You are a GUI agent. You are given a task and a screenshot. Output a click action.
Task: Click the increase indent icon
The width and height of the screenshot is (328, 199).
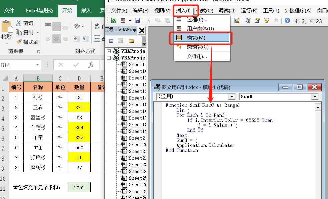pyautogui.click(x=86, y=39)
